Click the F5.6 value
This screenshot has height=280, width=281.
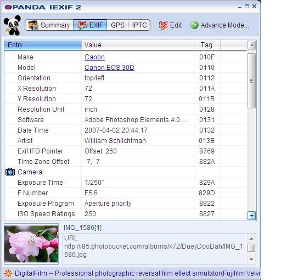(x=91, y=193)
